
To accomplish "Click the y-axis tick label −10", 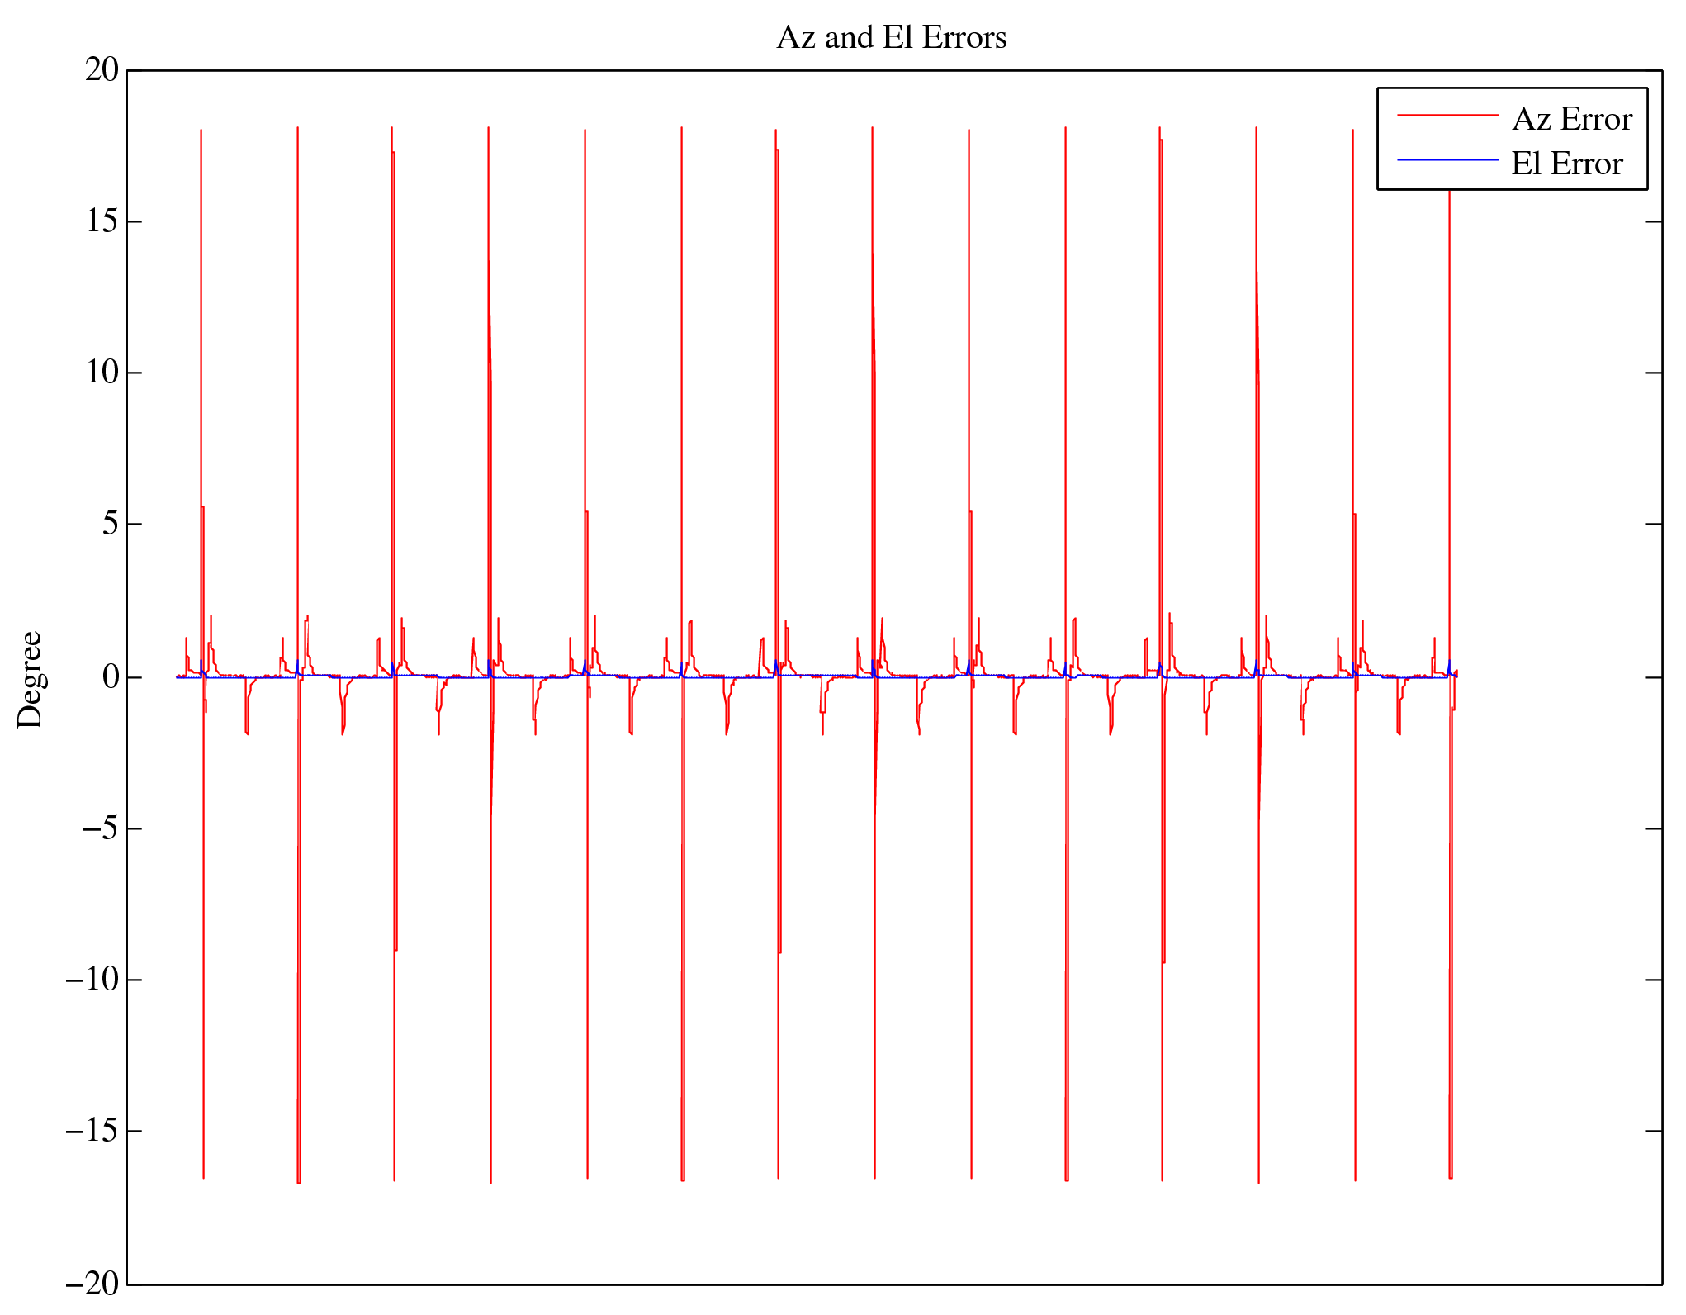I will 92,980.
